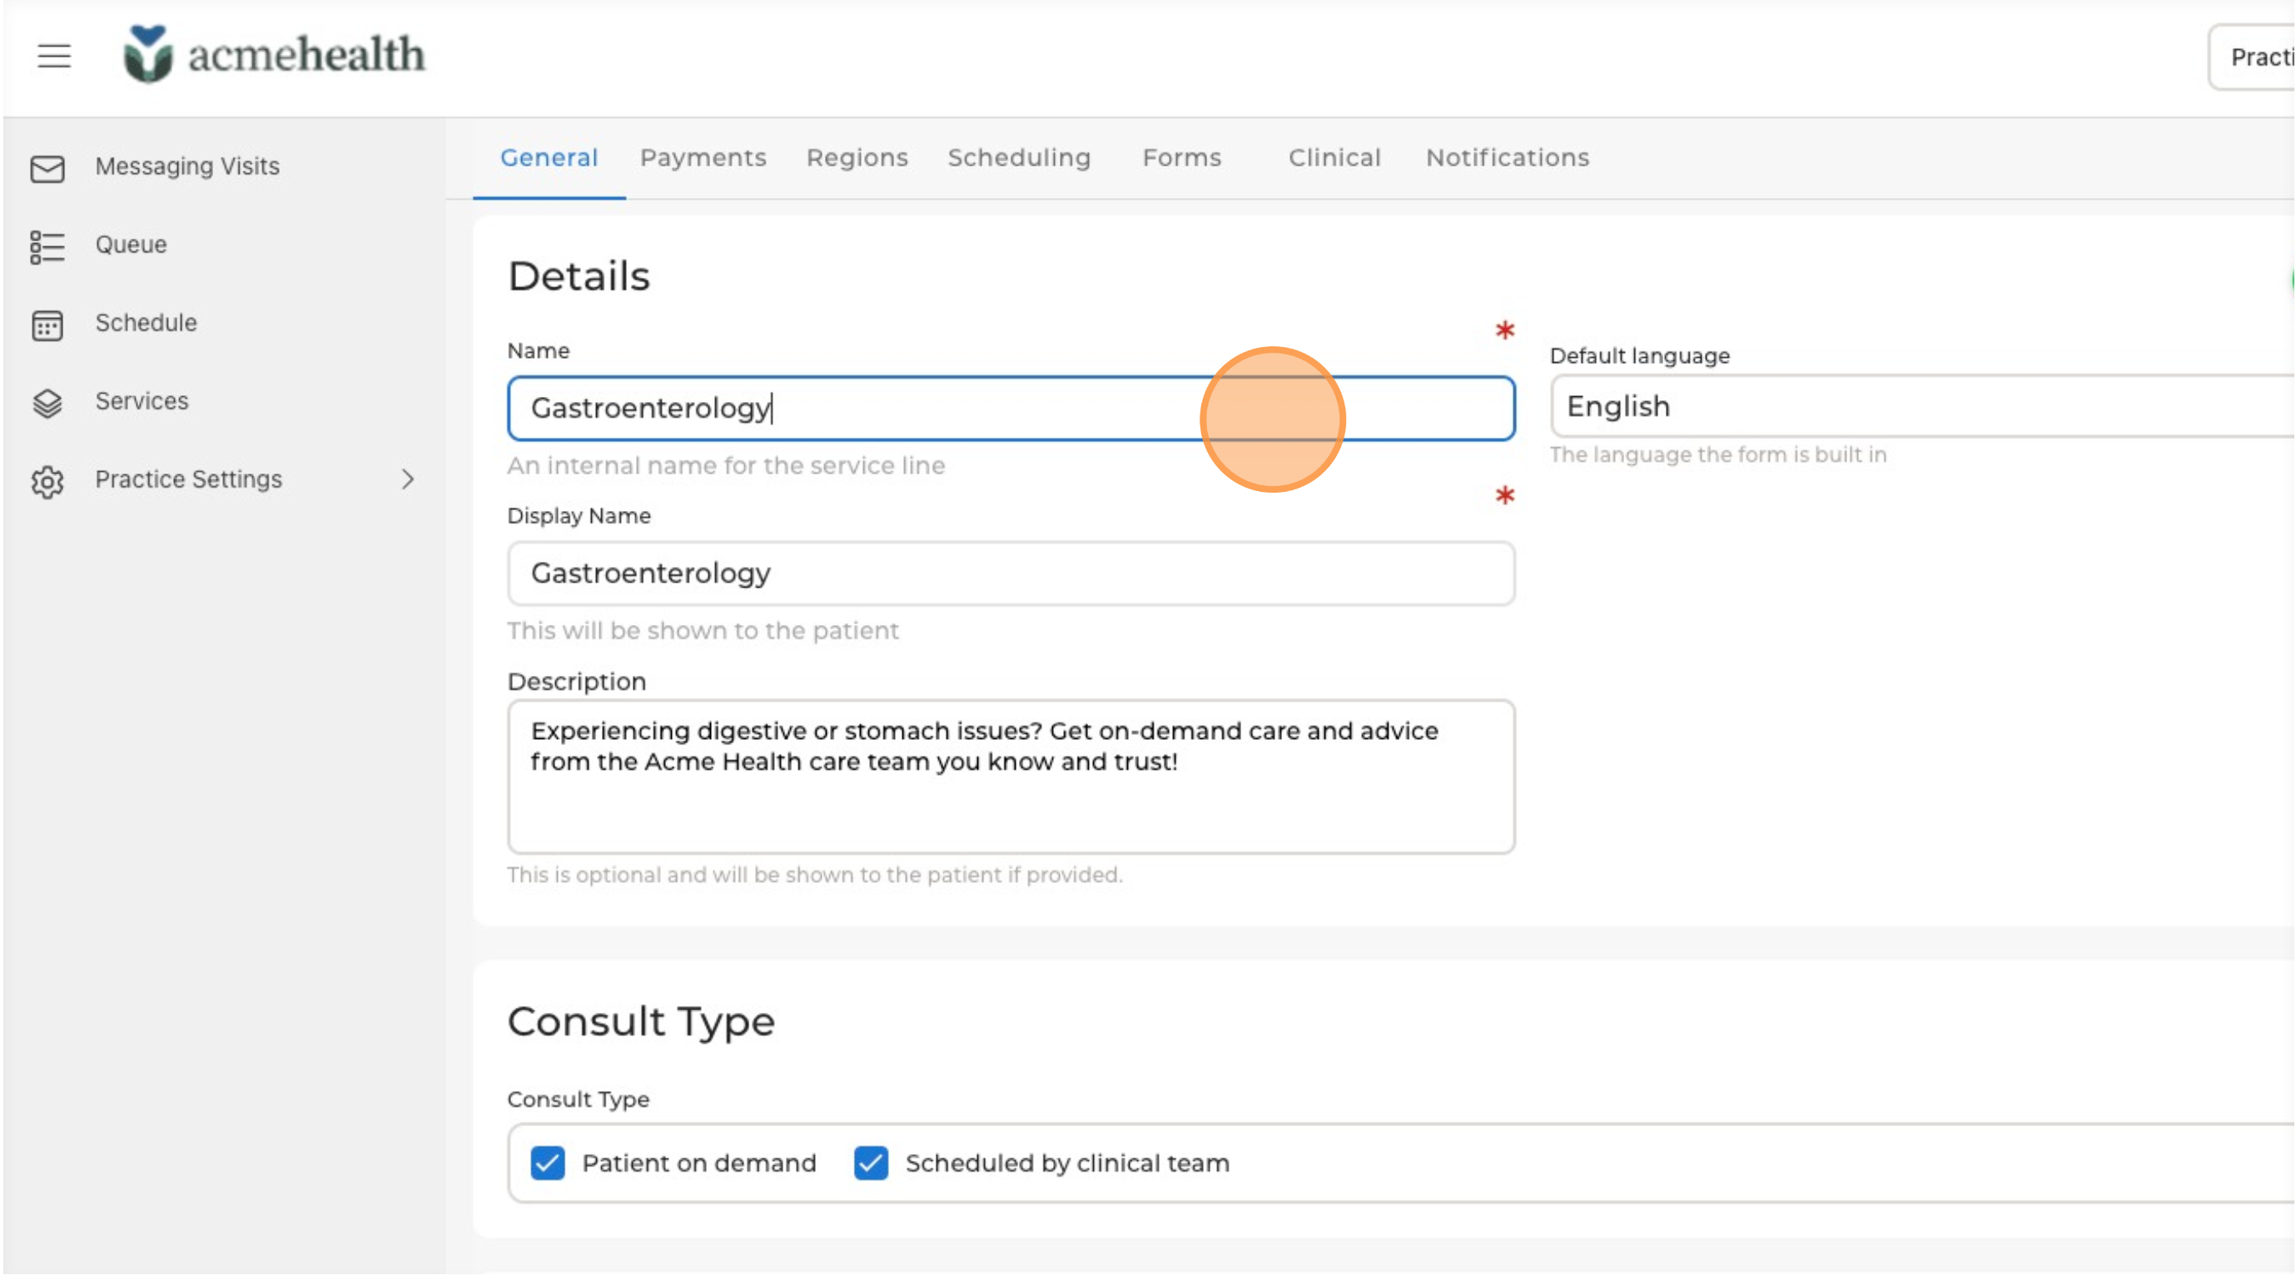
Task: Click the Practice Settings gear icon
Action: click(x=47, y=481)
